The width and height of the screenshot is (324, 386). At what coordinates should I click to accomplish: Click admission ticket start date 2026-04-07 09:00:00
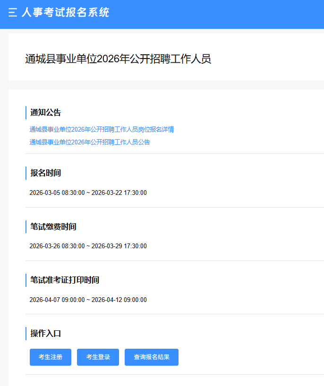57,300
